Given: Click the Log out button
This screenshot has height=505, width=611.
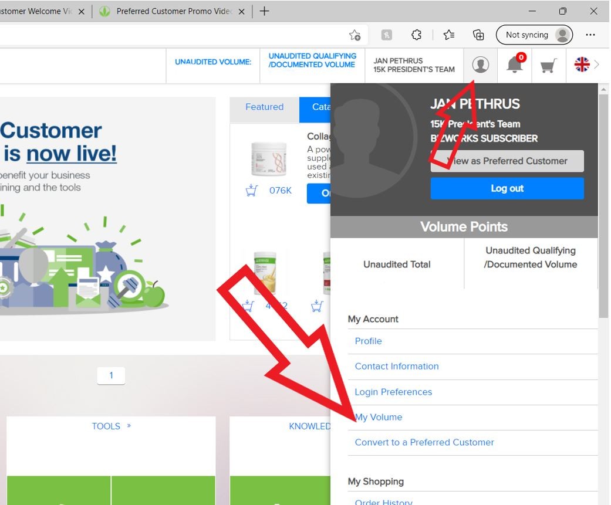Looking at the screenshot, I should tap(507, 188).
